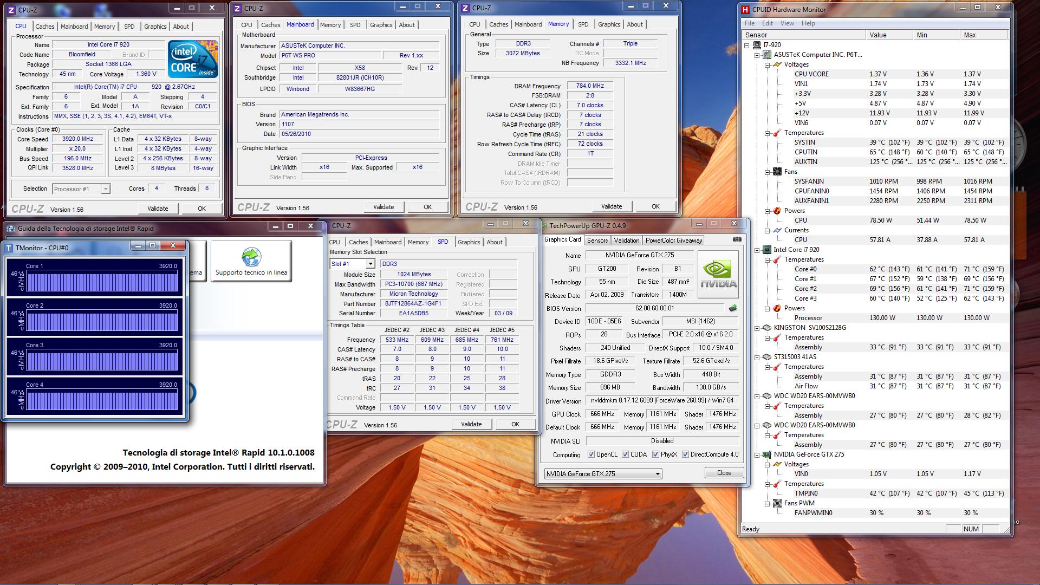Toggle the OpenCL checkbox in GPU-Z
The image size is (1040, 585).
point(591,454)
